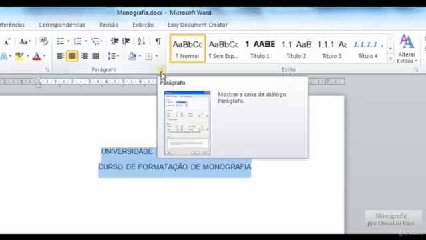The width and height of the screenshot is (426, 240).
Task: Click the Text Effects icon
Action: pos(4,56)
